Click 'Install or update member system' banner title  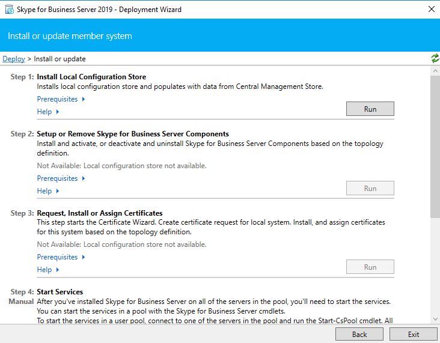(x=70, y=36)
